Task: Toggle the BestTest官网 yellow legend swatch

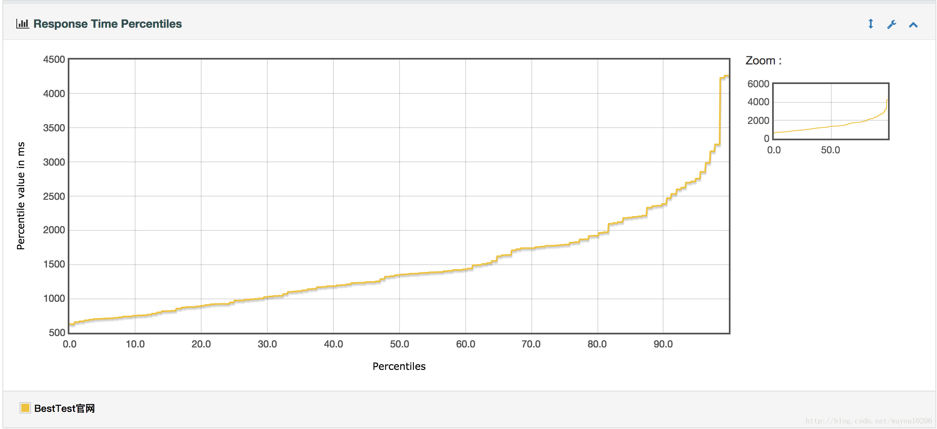Action: pos(25,408)
